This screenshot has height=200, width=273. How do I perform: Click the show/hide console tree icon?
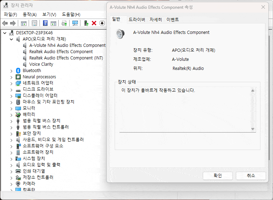pyautogui.click(x=24, y=23)
